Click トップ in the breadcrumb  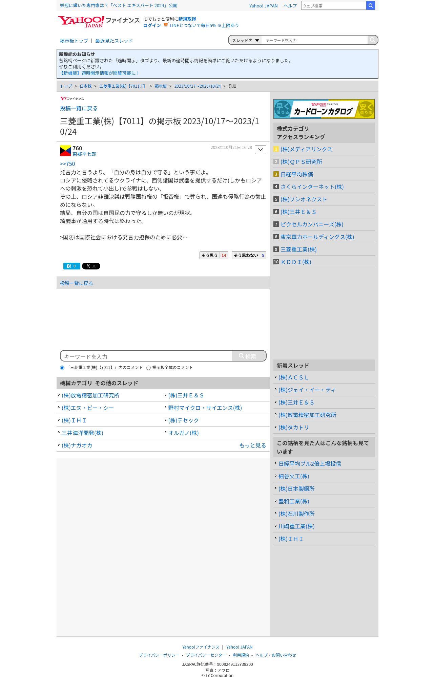point(66,86)
